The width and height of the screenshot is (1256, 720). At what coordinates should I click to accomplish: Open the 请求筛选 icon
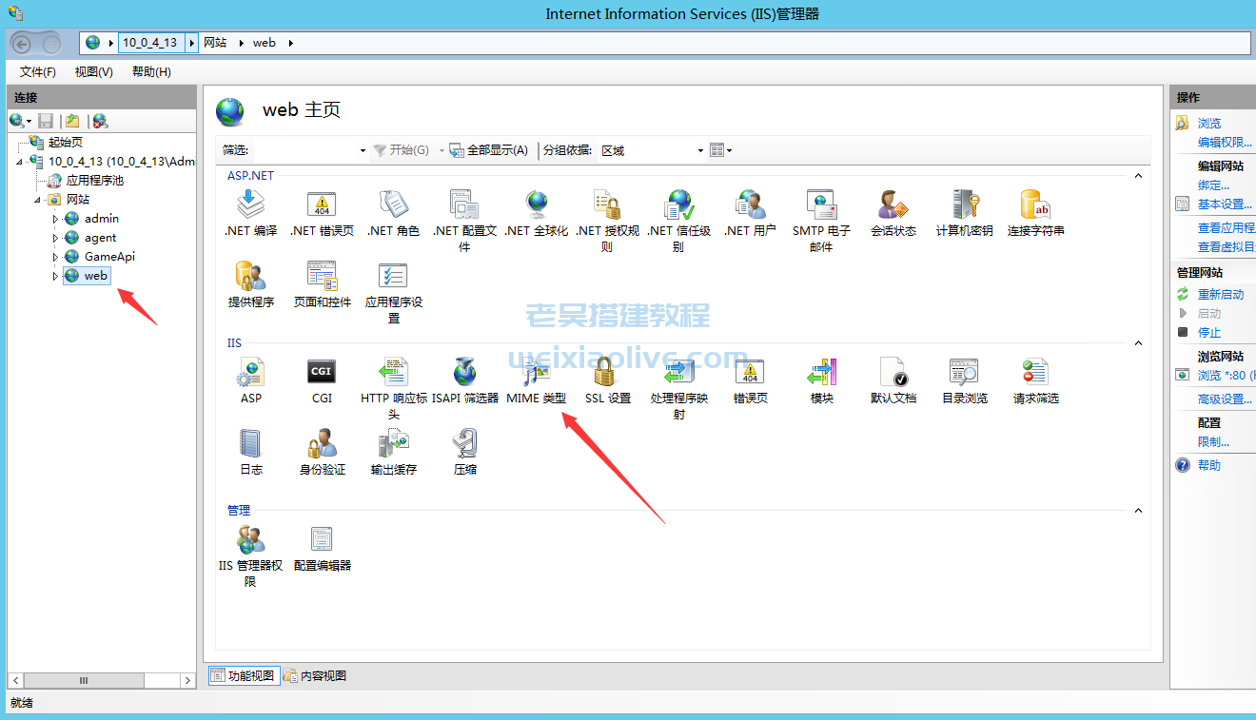(x=1035, y=373)
